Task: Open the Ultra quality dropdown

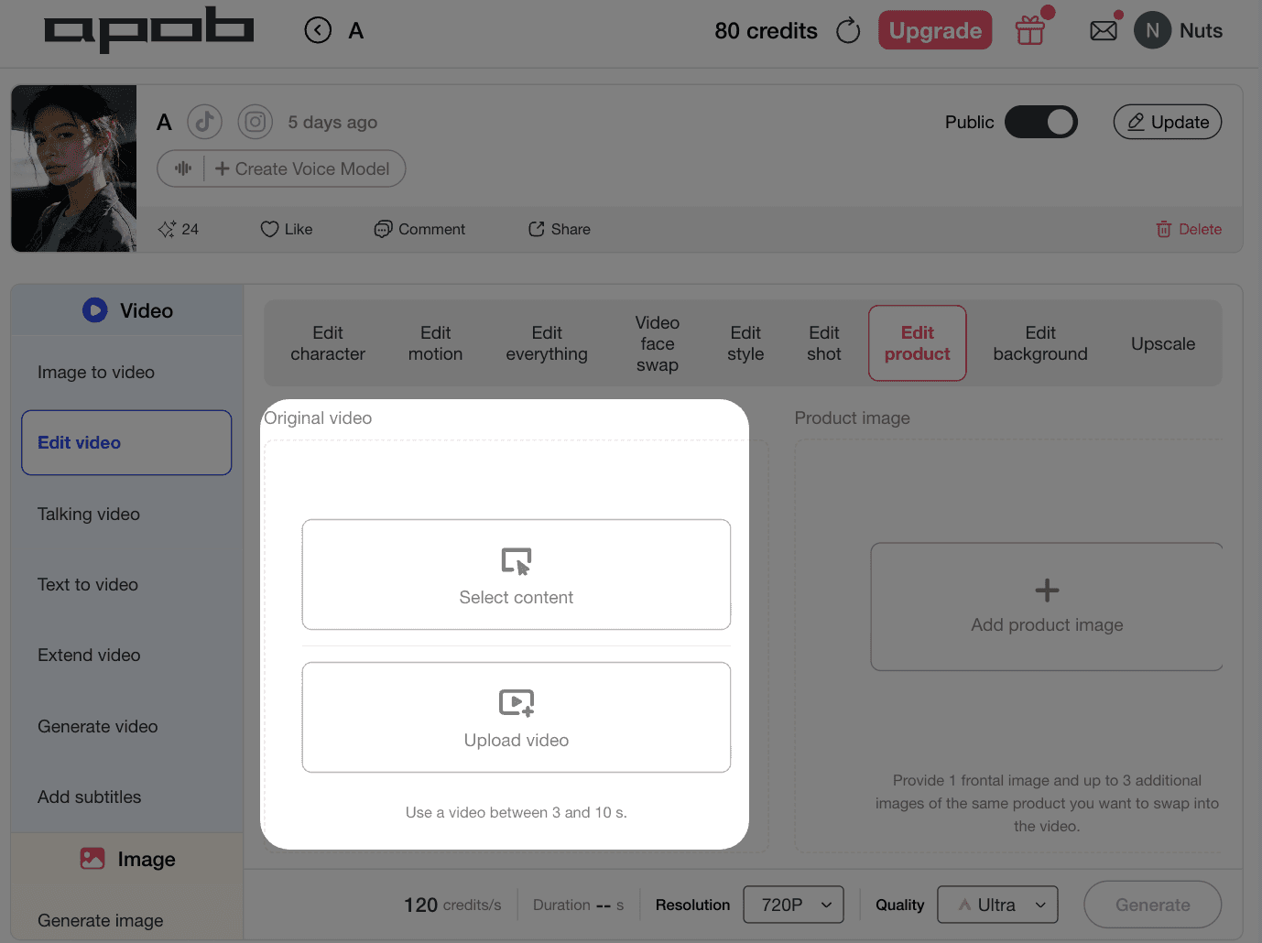Action: point(998,905)
